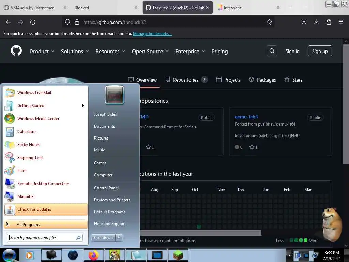Open the Stars tab
This screenshot has width=349, height=262.
coord(293,80)
